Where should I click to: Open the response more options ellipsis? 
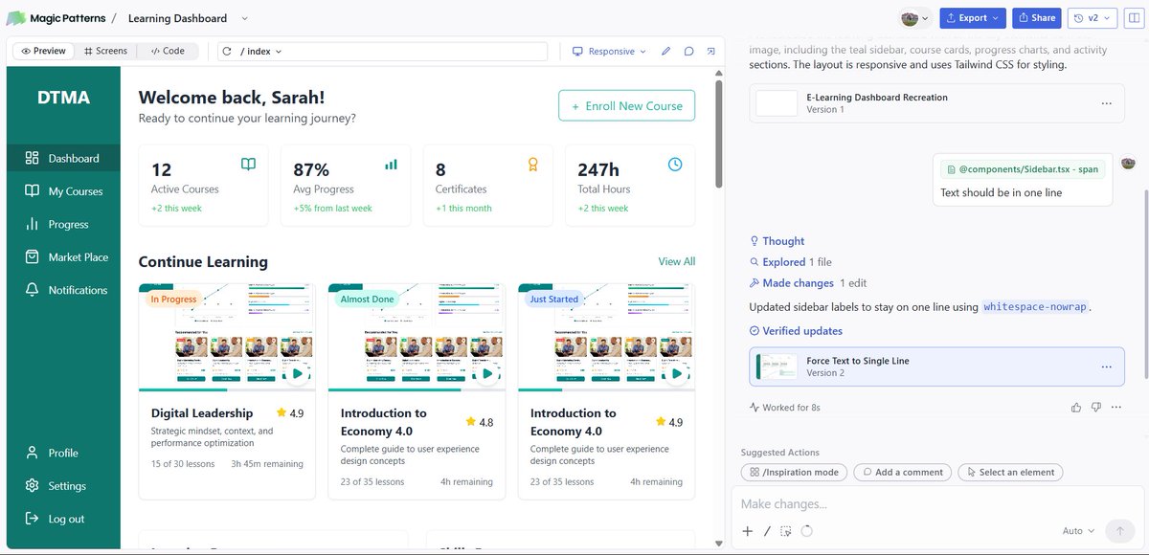[x=1116, y=408]
